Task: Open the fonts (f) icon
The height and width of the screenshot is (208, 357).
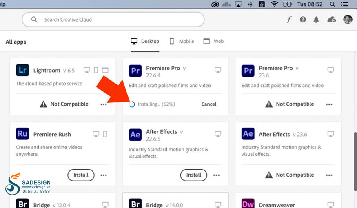Action: (x=289, y=20)
